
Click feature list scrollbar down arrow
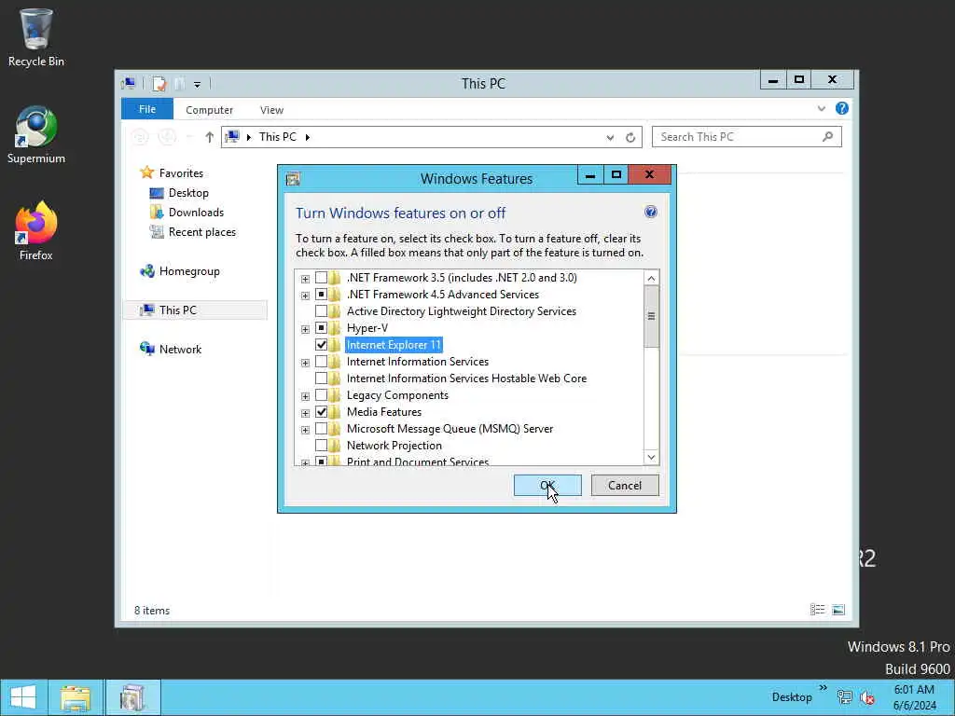(651, 457)
